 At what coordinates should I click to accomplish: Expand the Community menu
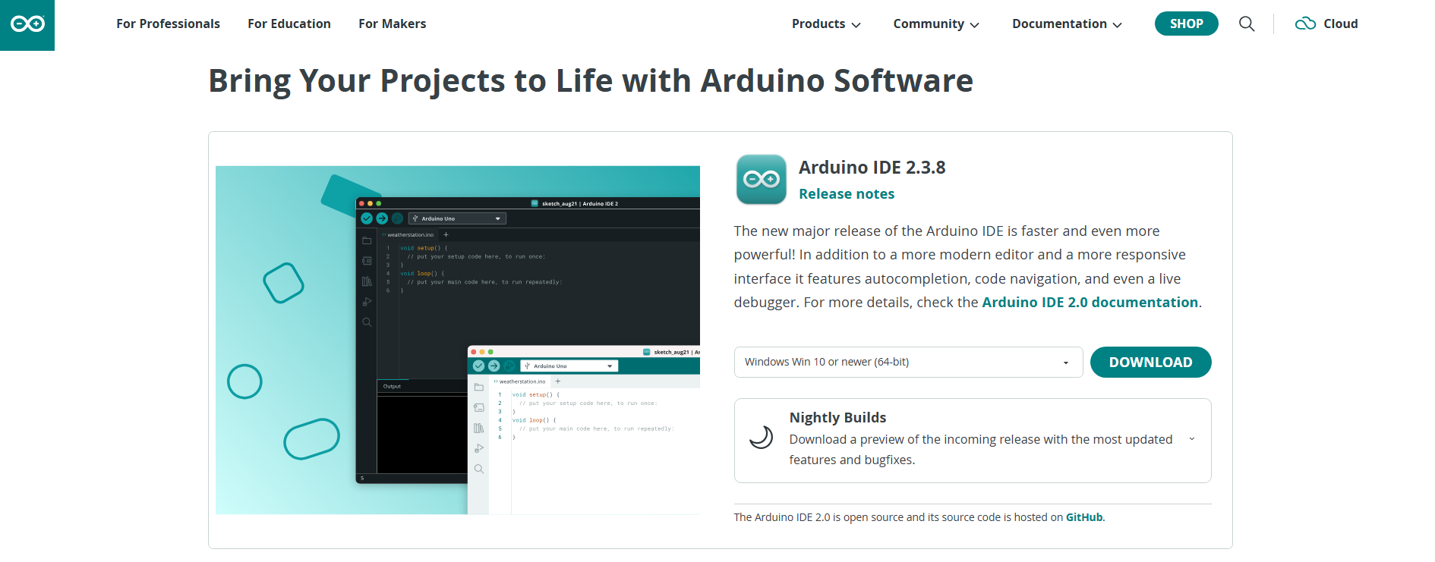click(936, 24)
